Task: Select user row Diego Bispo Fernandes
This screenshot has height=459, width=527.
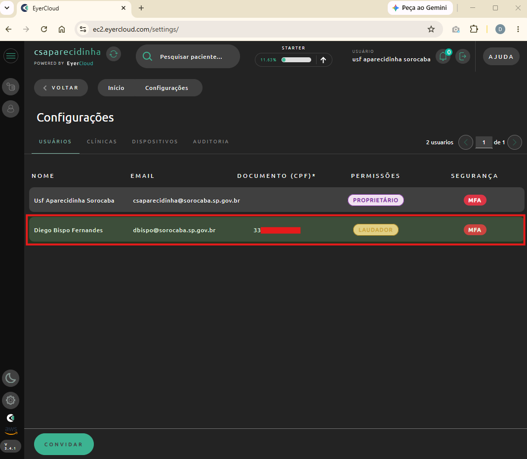Action: click(277, 230)
